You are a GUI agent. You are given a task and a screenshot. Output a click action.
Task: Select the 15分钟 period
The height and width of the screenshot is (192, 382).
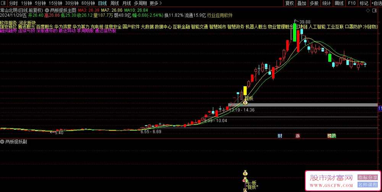(x=55, y=3)
